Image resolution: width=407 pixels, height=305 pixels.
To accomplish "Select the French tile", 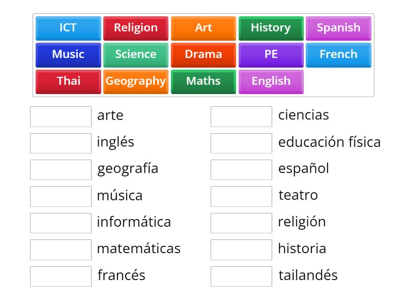I will (339, 54).
